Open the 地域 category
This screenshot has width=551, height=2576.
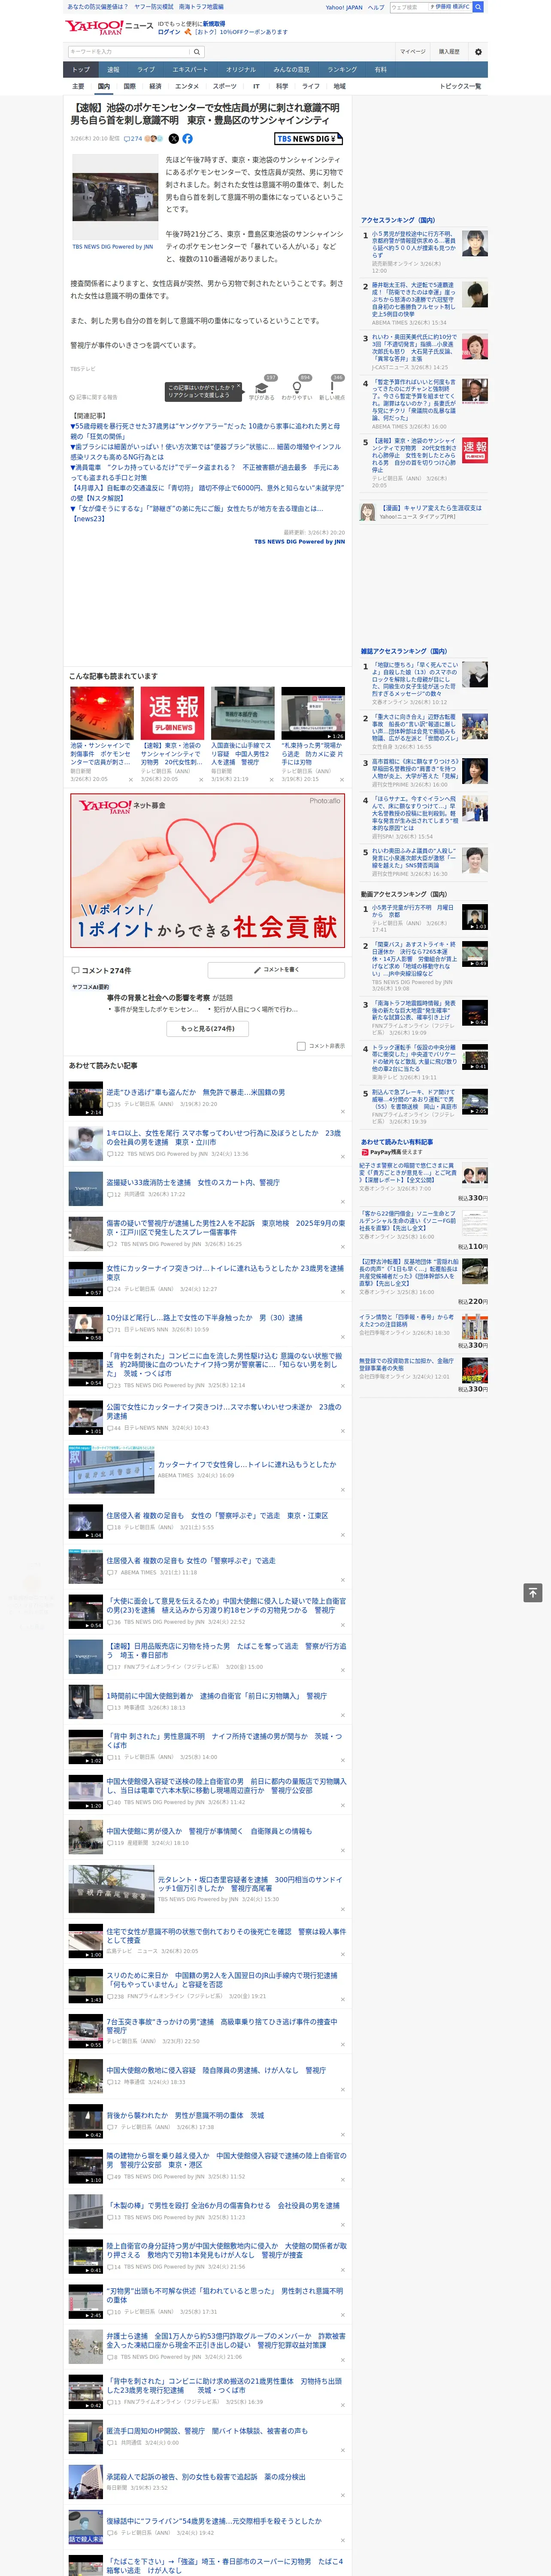[340, 86]
